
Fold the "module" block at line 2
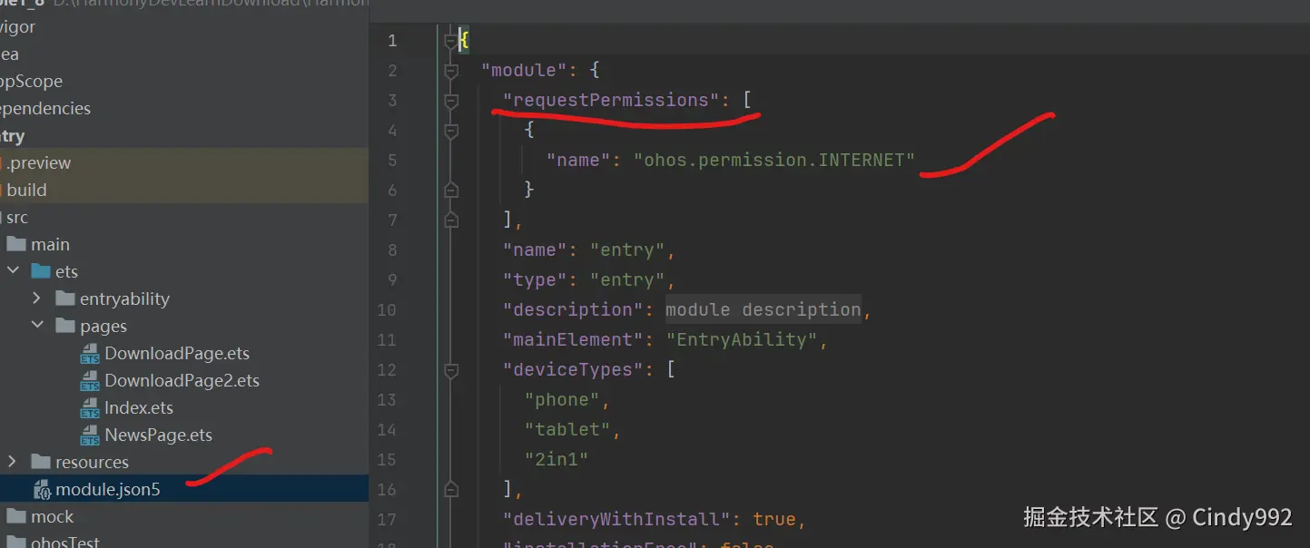tap(451, 71)
